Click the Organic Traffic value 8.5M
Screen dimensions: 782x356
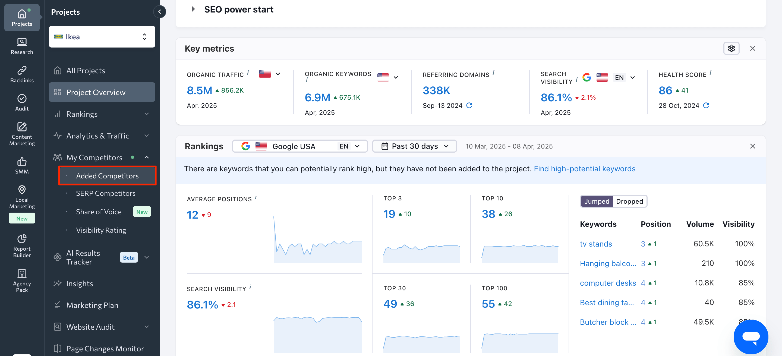(x=200, y=90)
